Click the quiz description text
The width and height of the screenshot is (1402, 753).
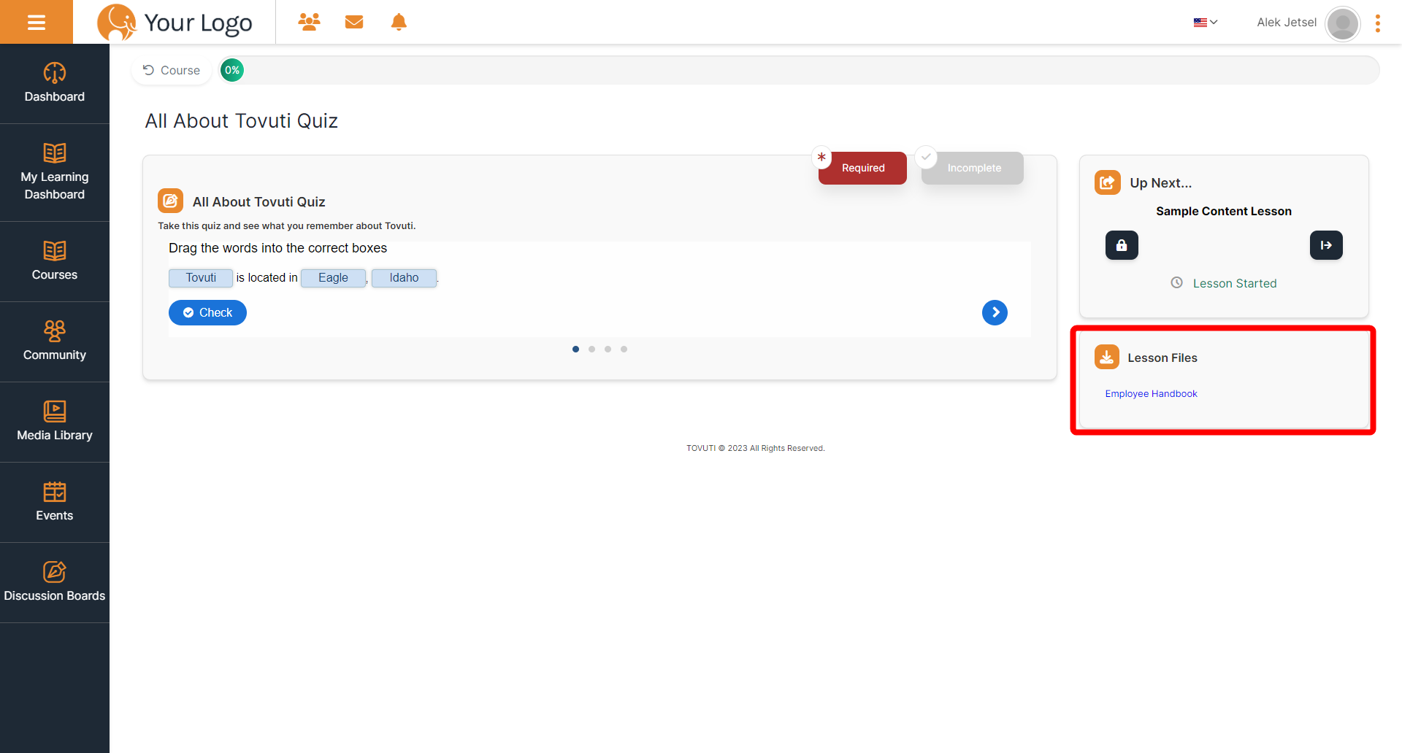(287, 226)
